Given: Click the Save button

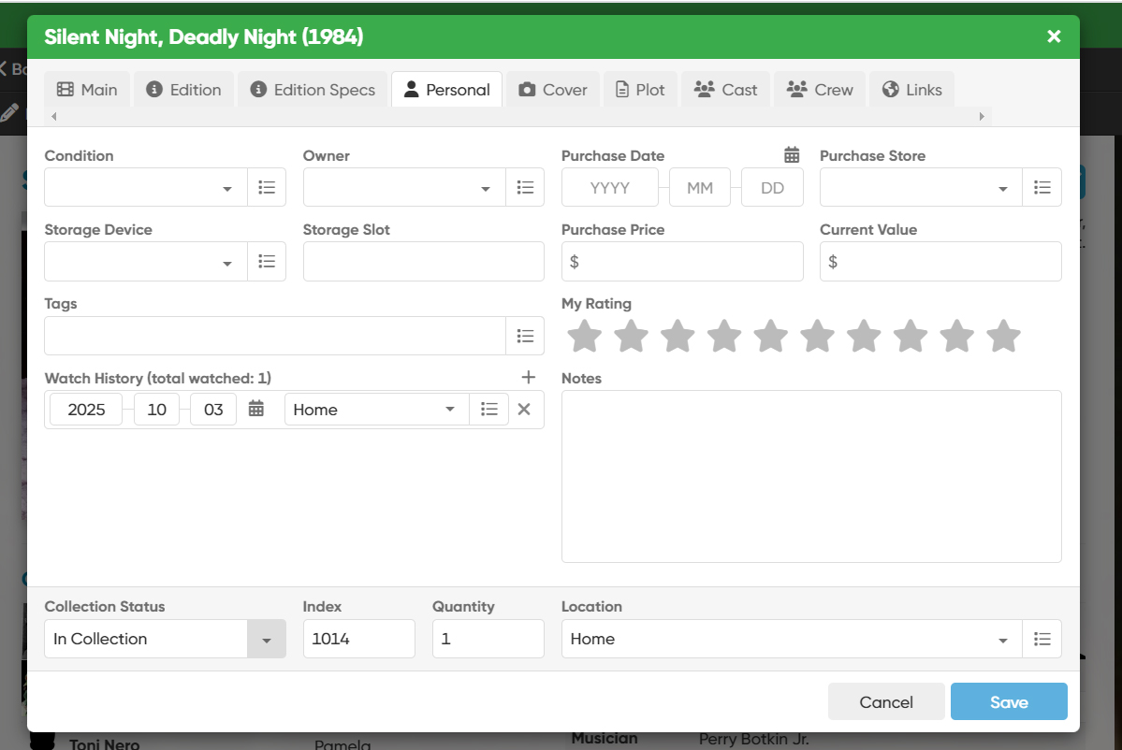Looking at the screenshot, I should [x=1008, y=702].
